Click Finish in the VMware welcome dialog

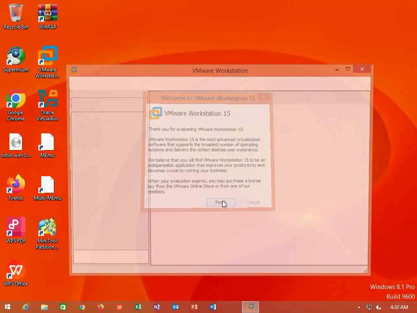click(x=221, y=202)
